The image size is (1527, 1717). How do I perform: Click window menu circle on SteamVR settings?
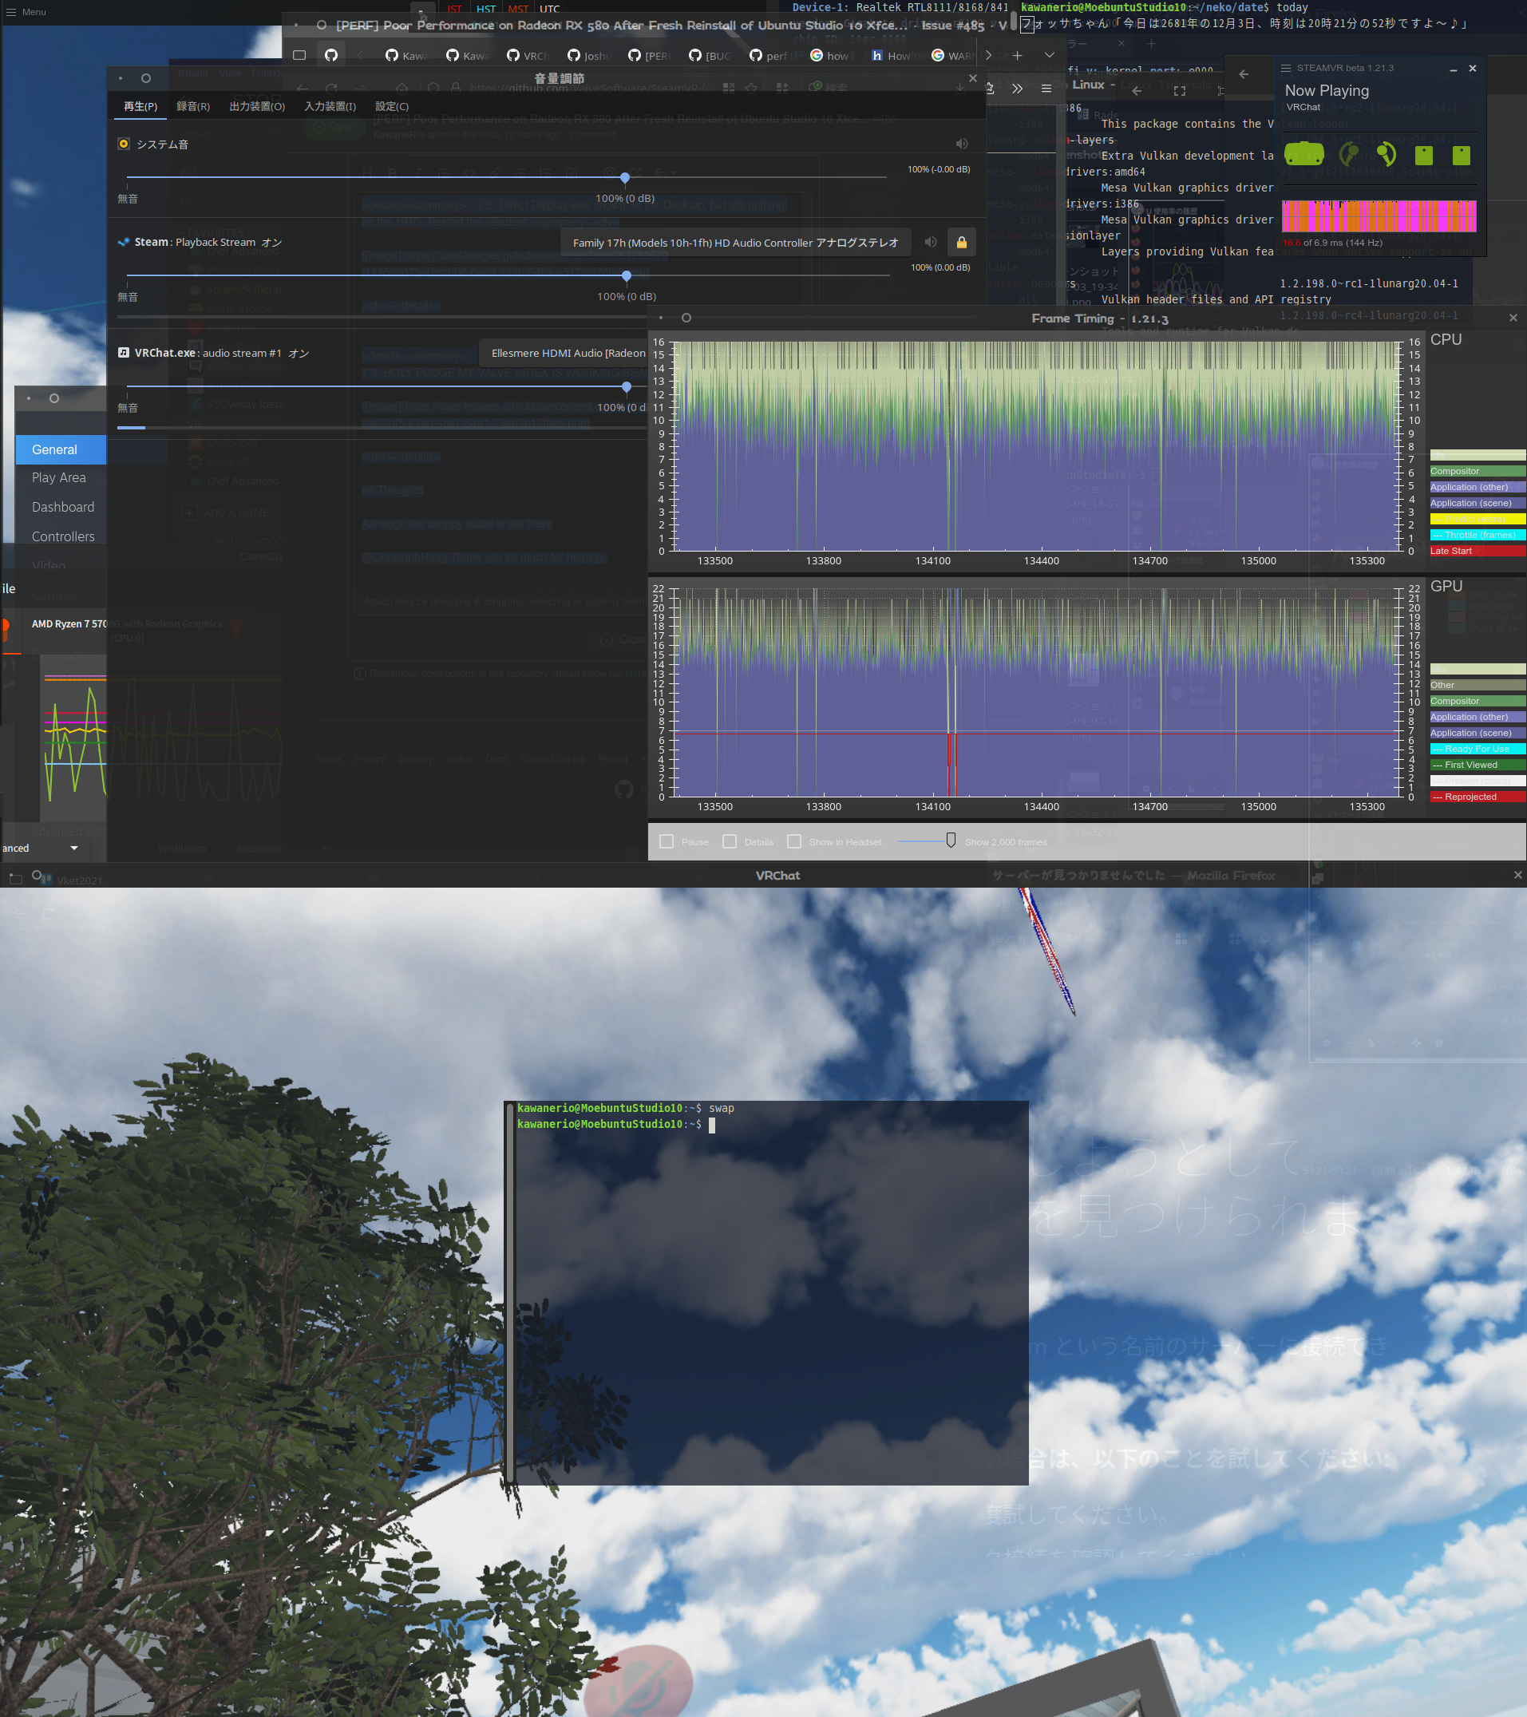click(x=53, y=398)
